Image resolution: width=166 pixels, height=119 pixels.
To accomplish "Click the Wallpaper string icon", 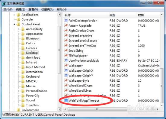I will click(x=66, y=66).
